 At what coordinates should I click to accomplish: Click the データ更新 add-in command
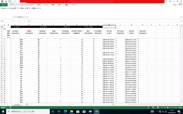[x=33, y=8]
